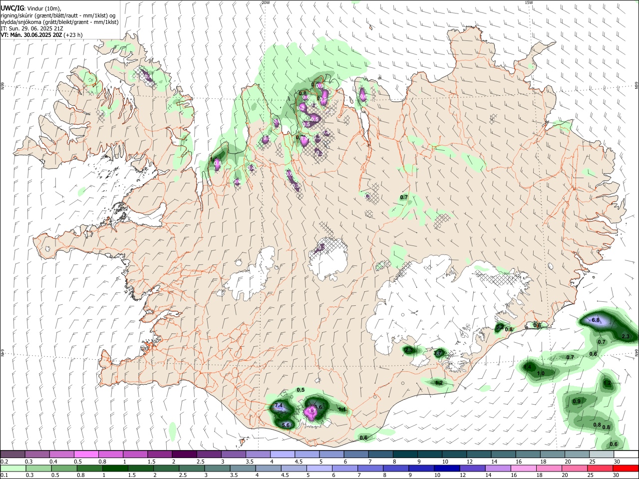Click the 1.1 precipitation value on the map
Image resolution: width=639 pixels, height=479 pixels.
342,409
